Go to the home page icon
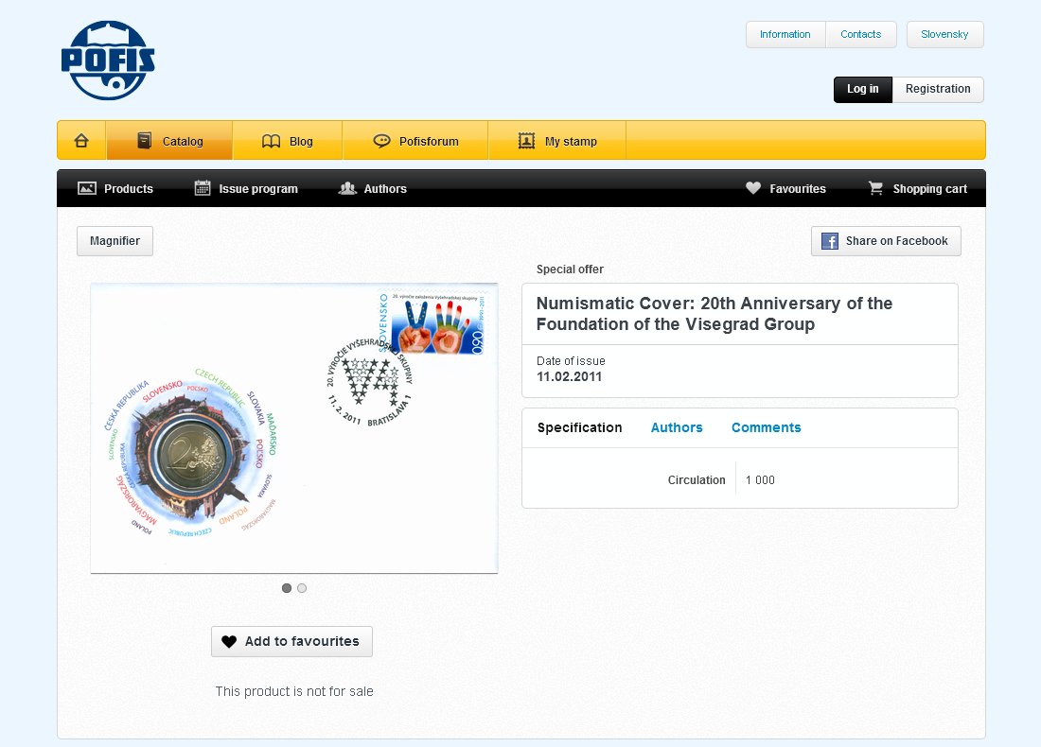 tap(81, 141)
